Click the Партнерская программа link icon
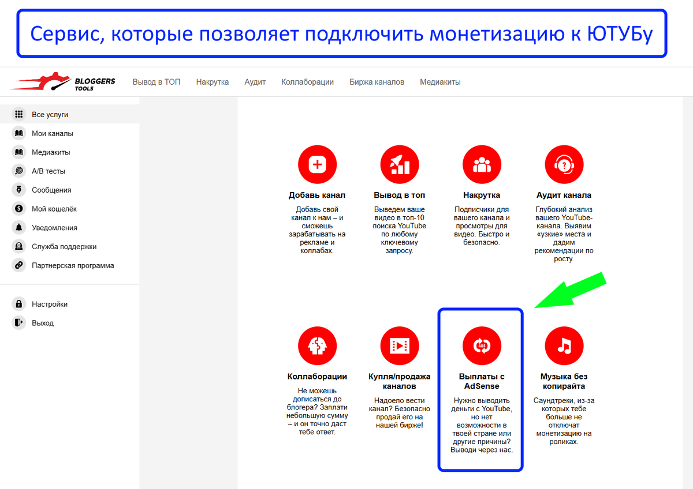This screenshot has height=489, width=693. pyautogui.click(x=19, y=265)
